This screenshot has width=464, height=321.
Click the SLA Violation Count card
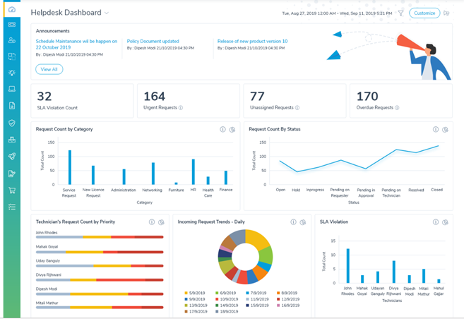[x=82, y=101]
